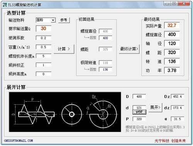Click the 倾斜高度 field showing 0

pyautogui.click(x=44, y=74)
